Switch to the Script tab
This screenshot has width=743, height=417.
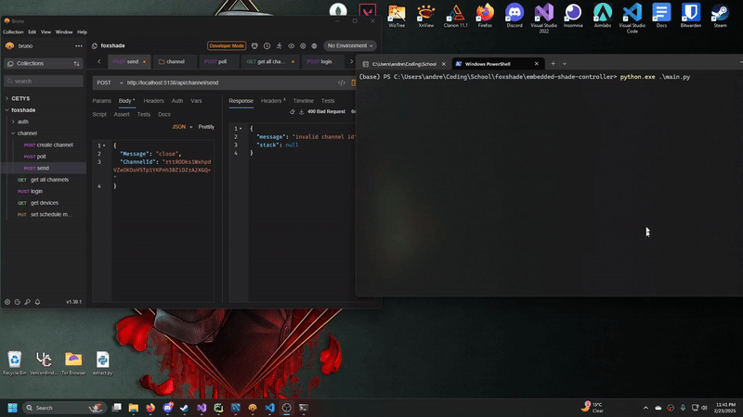pos(99,114)
